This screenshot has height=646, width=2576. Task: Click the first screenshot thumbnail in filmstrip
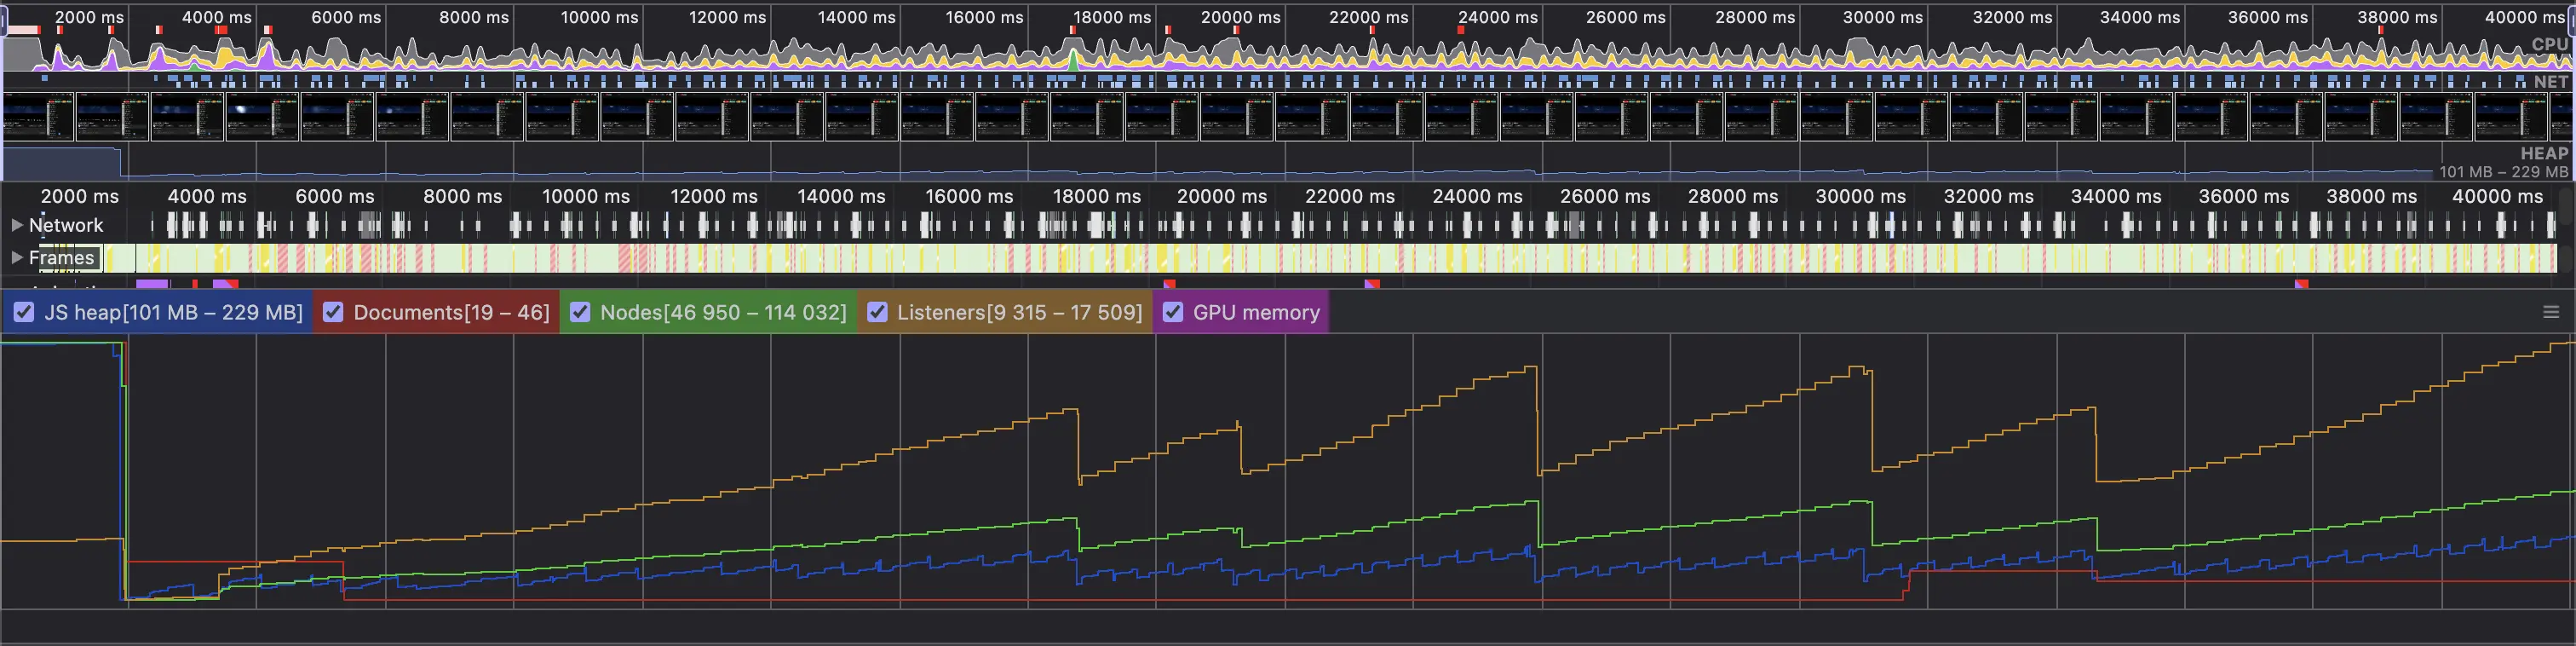click(x=38, y=116)
